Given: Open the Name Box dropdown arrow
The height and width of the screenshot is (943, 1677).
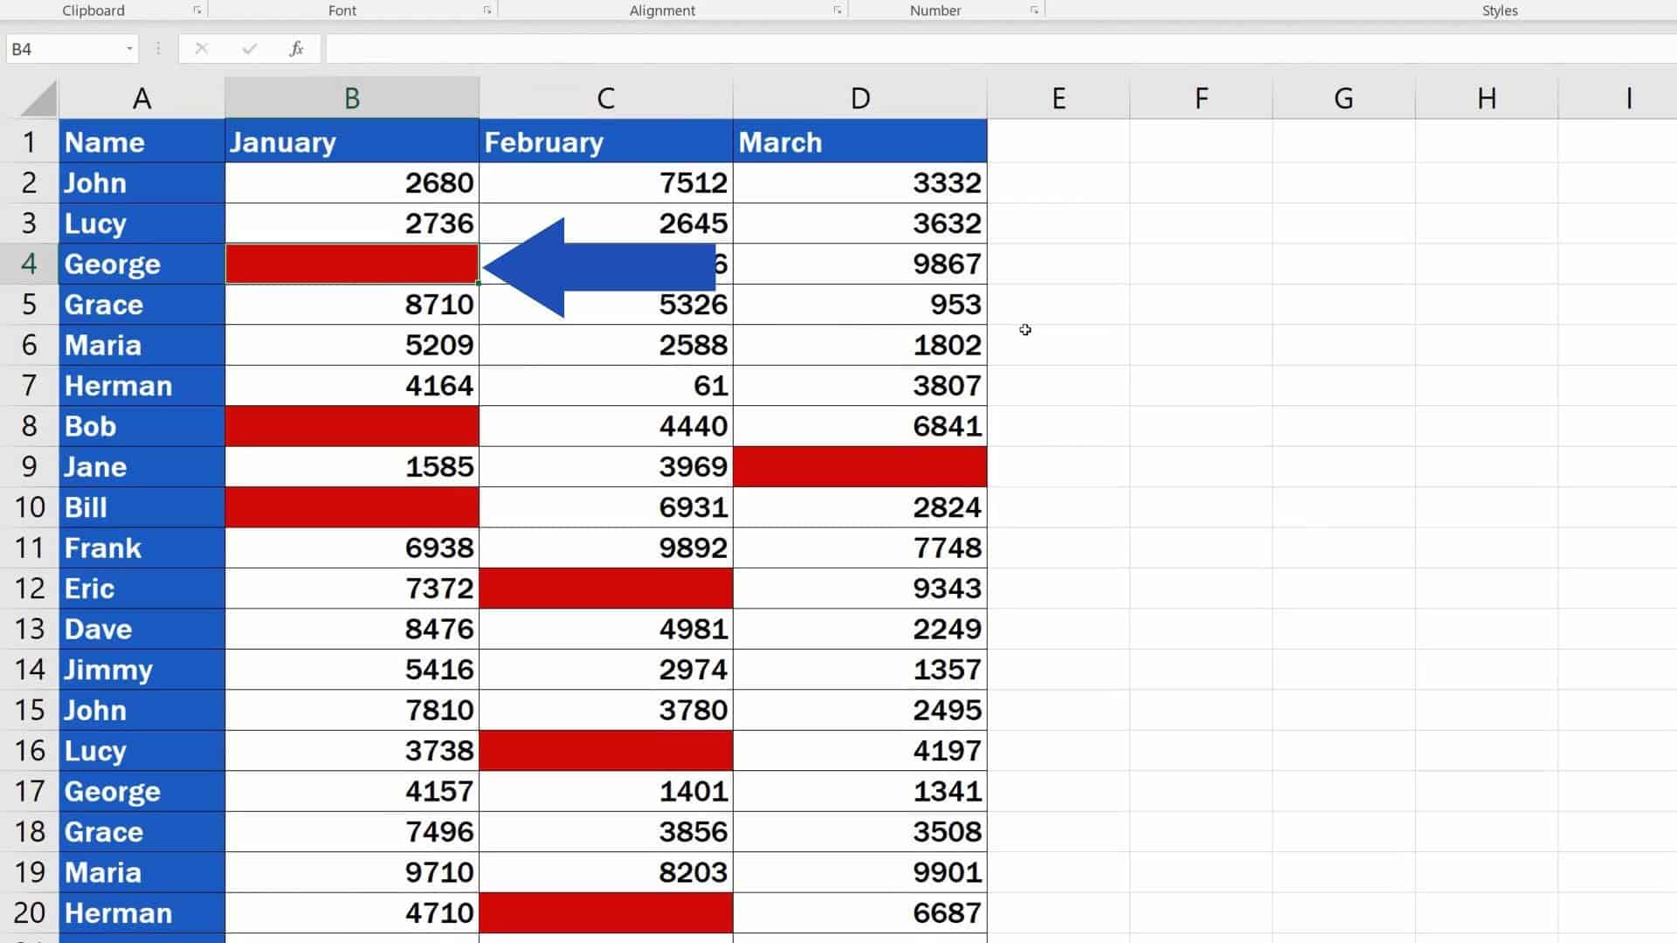Looking at the screenshot, I should point(129,49).
